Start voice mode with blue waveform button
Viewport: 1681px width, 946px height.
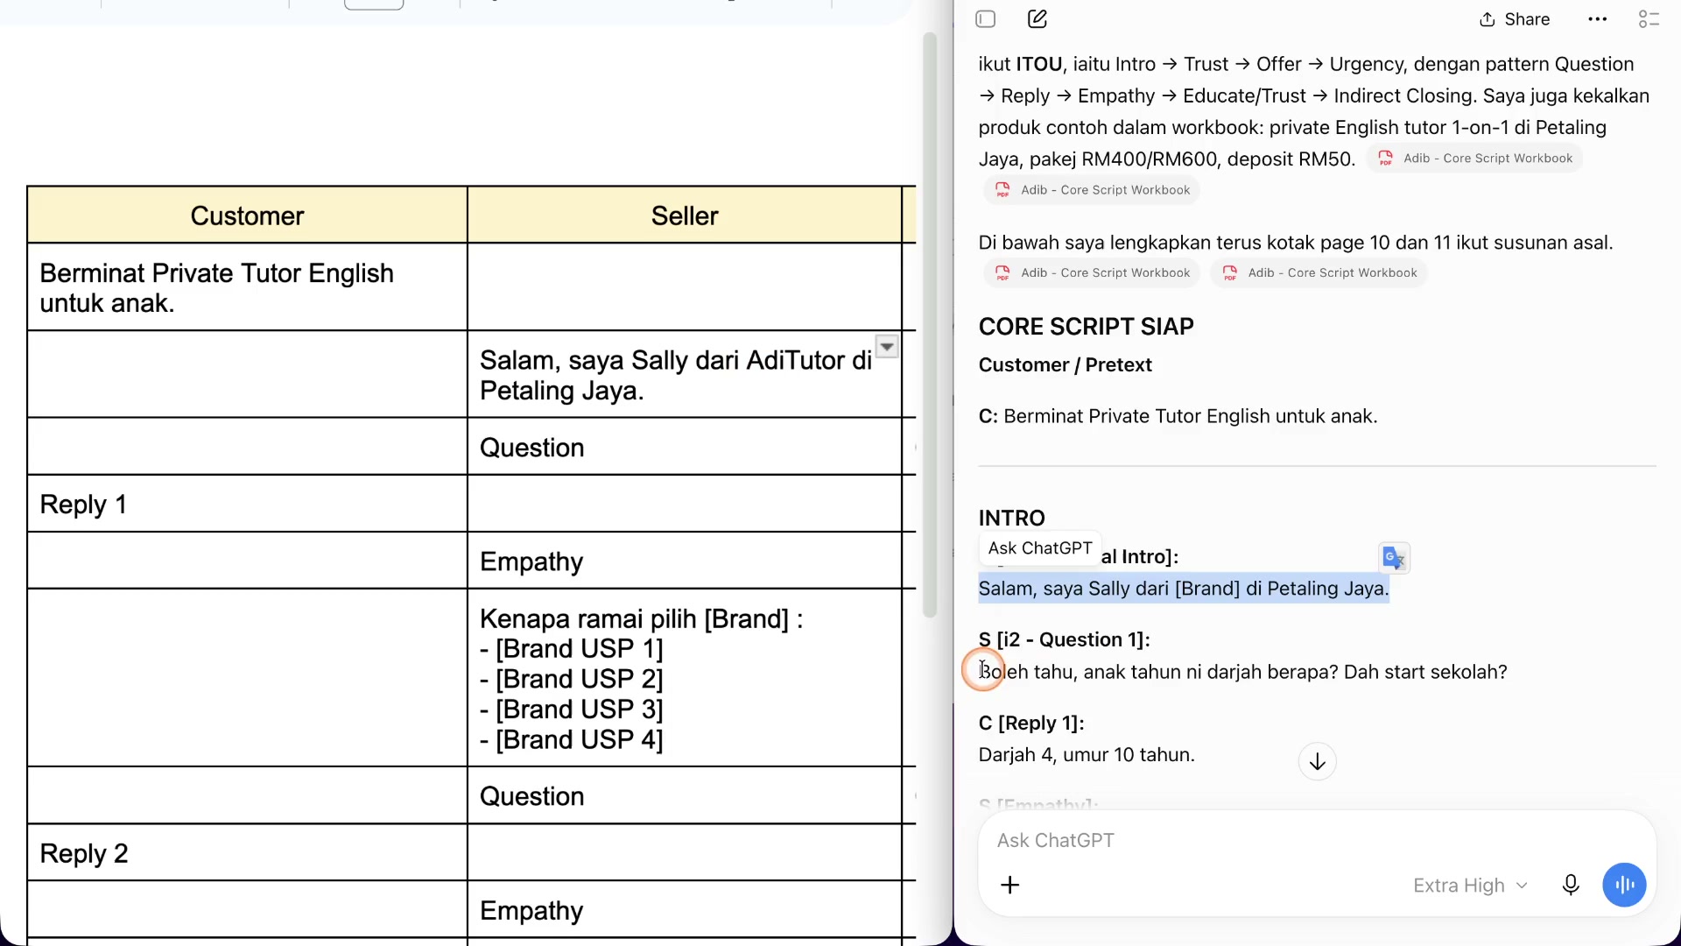tap(1625, 886)
